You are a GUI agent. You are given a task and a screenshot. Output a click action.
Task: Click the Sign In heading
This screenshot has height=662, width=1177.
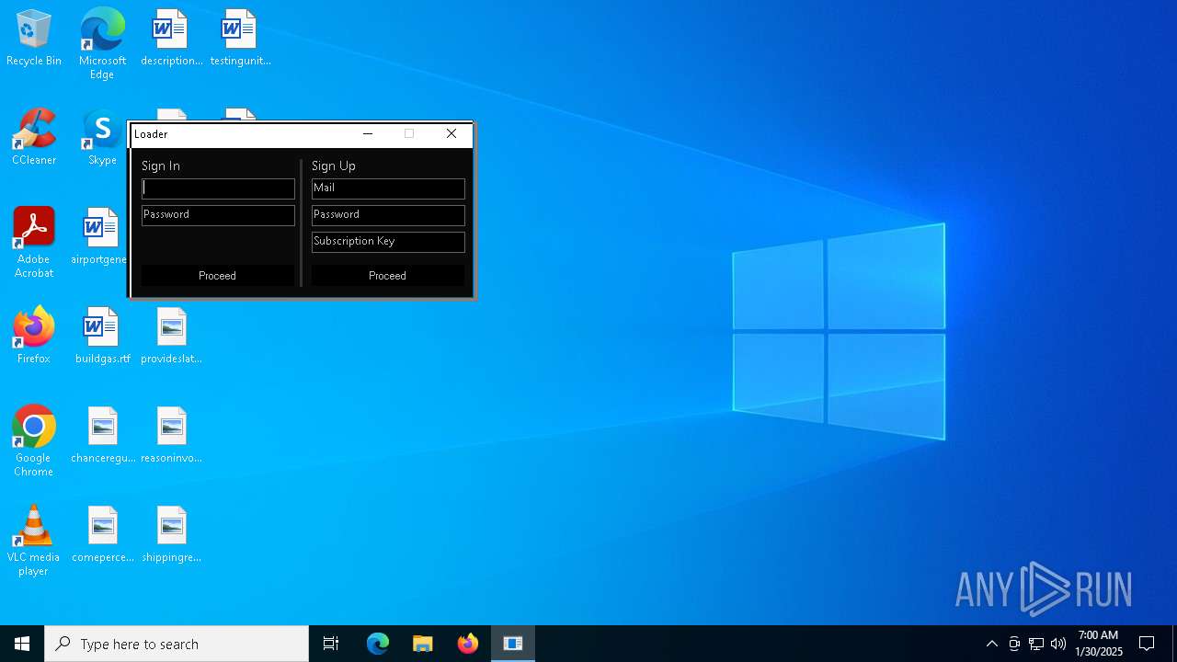tap(161, 165)
